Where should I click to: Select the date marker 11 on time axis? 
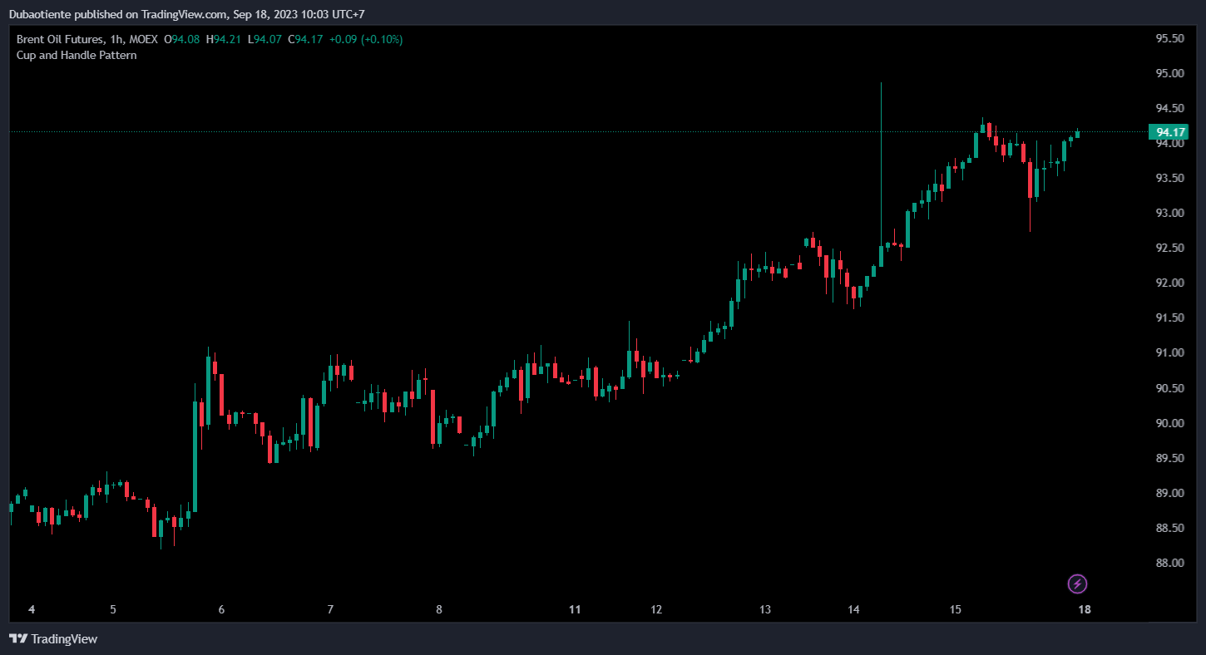[x=575, y=609]
